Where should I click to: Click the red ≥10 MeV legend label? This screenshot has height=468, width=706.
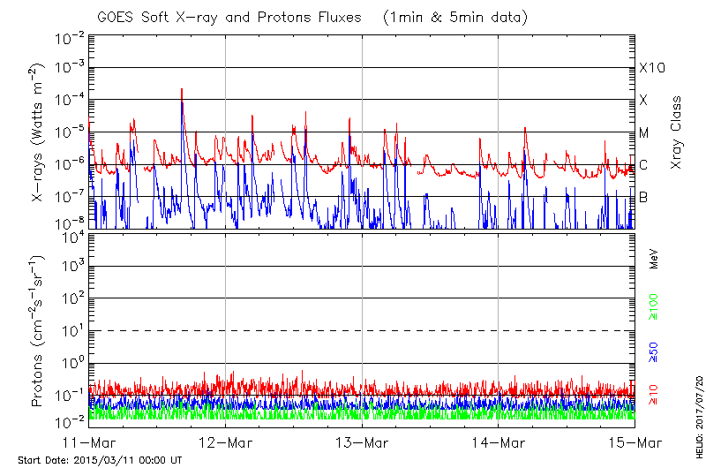pyautogui.click(x=654, y=390)
